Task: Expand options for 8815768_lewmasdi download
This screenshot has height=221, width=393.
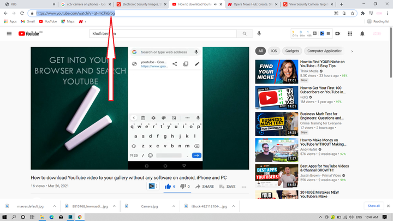Action: [x=114, y=206]
